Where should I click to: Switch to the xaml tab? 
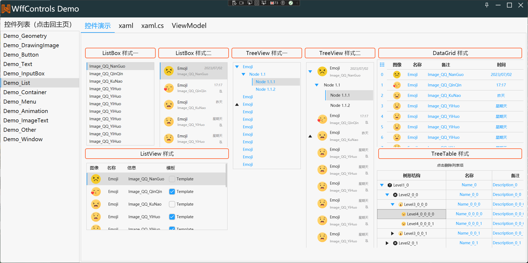[x=126, y=25]
